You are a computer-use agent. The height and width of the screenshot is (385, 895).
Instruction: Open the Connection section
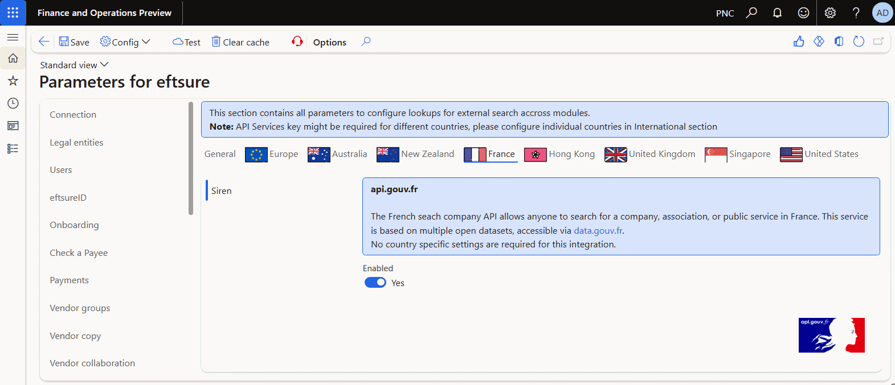point(73,114)
